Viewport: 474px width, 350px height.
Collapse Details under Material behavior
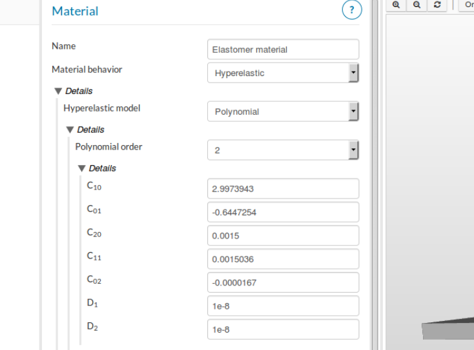(x=59, y=91)
